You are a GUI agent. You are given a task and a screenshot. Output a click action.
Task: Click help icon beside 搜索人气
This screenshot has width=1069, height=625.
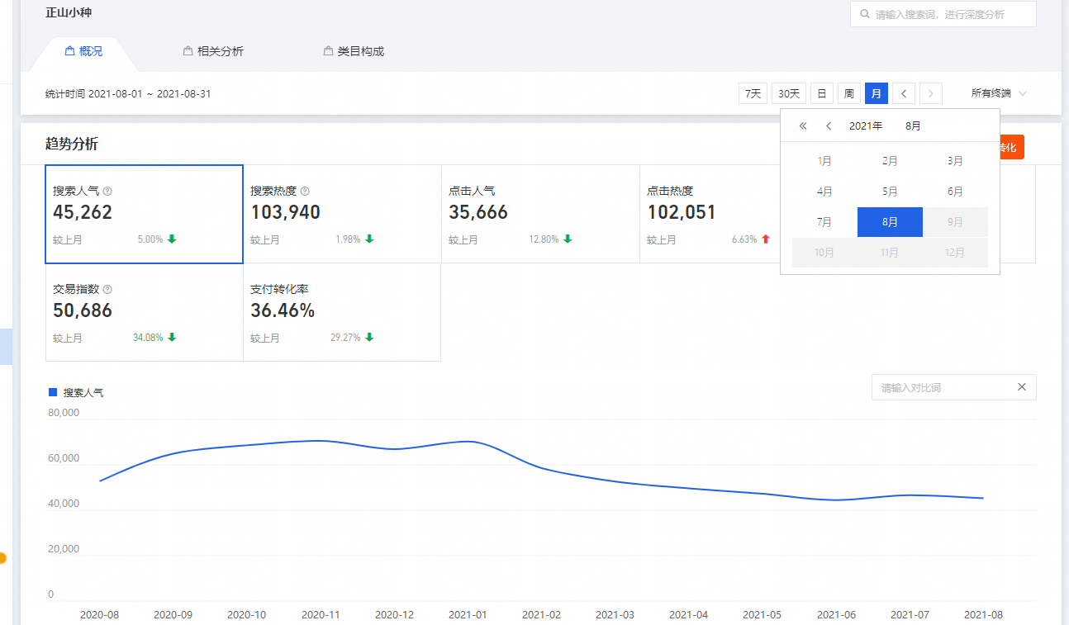(107, 191)
